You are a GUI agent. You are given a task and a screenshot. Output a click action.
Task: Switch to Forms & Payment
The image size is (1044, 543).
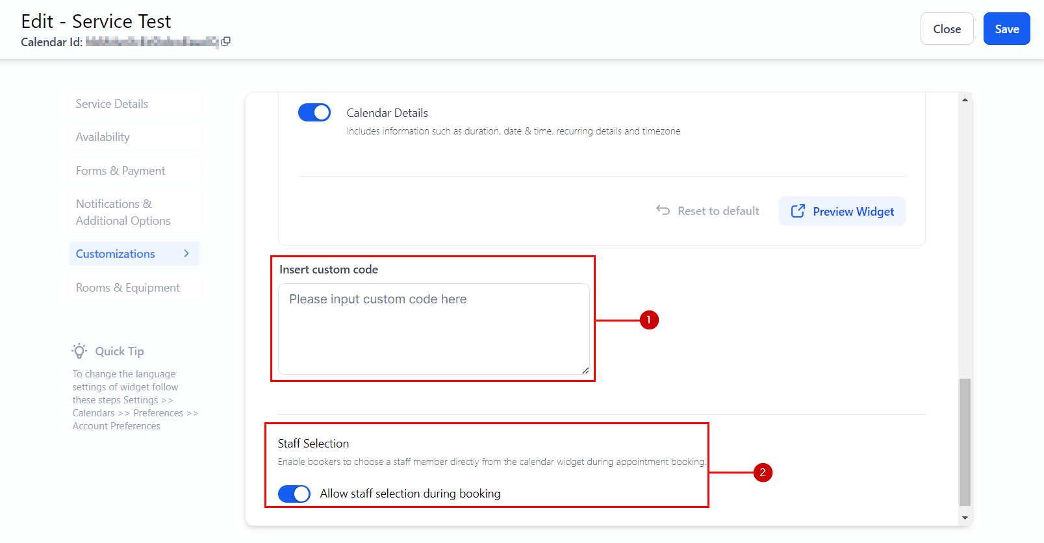point(120,171)
